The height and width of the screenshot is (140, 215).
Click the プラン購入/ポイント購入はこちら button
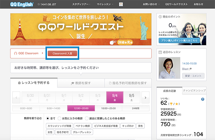[179, 40]
